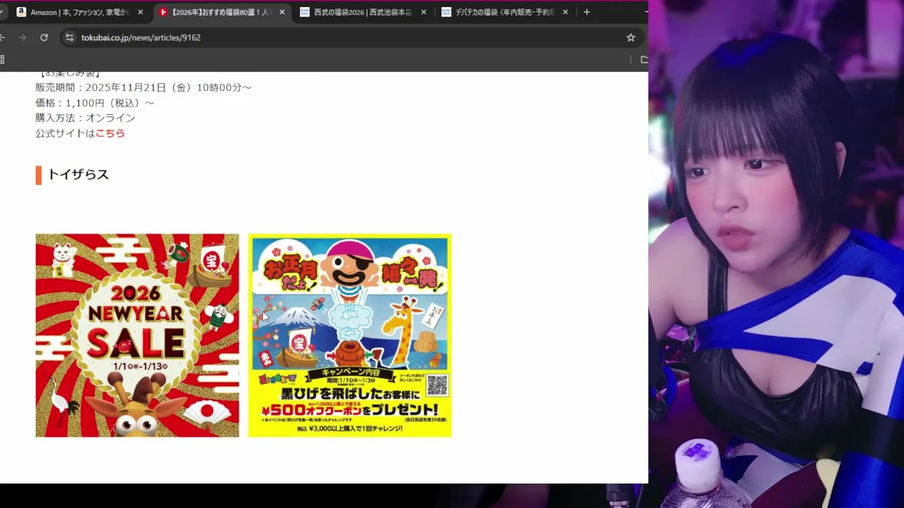Click the Amazon favicon on the first tab
Image resolution: width=904 pixels, height=508 pixels.
[21, 12]
